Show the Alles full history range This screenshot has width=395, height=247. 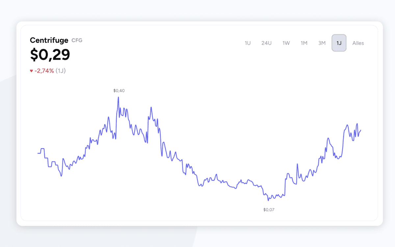[358, 43]
